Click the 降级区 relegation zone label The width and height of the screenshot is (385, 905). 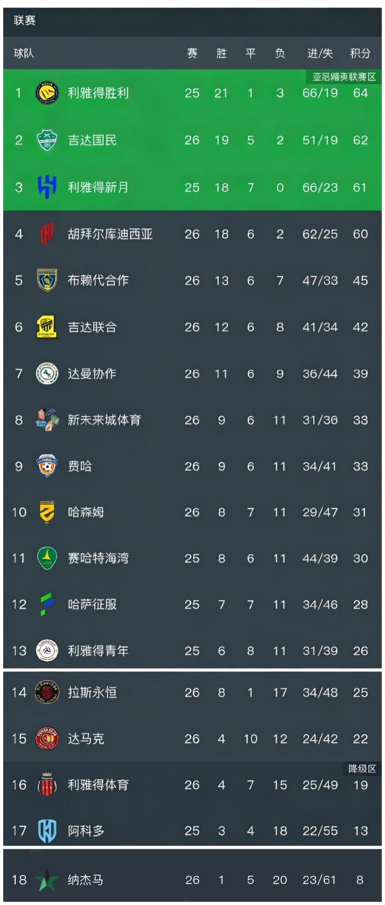(x=362, y=769)
